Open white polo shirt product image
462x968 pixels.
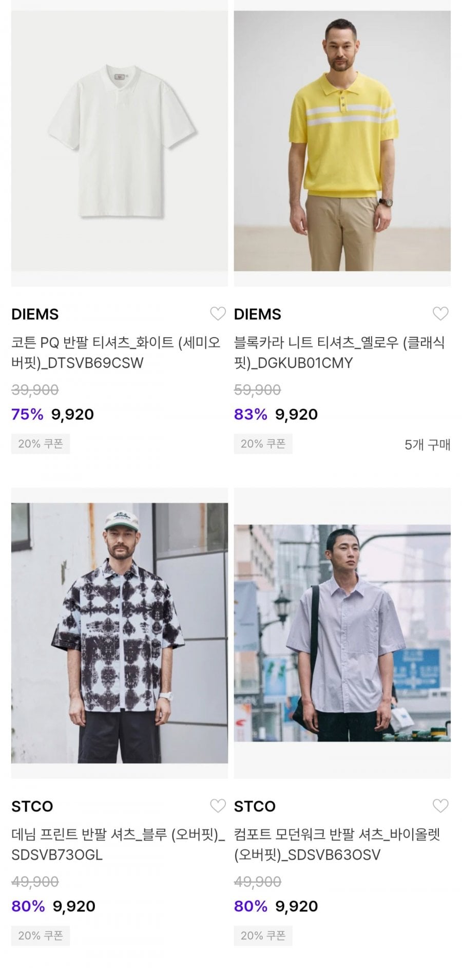(x=120, y=141)
